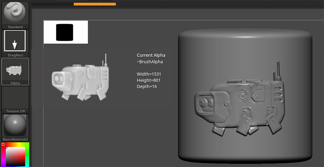Open the DragRect stroke type selector

[15, 41]
